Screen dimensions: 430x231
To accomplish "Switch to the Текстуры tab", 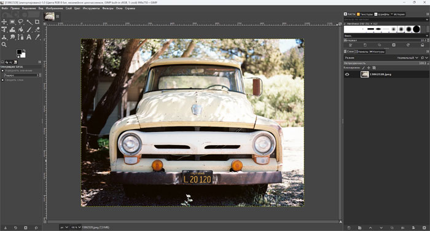I will click(364, 14).
